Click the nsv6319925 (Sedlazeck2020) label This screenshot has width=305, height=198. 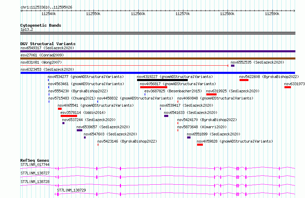(233, 91)
